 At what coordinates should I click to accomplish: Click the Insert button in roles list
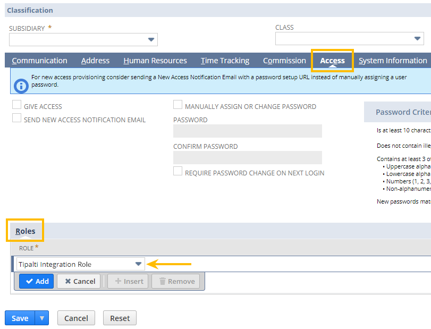(128, 281)
